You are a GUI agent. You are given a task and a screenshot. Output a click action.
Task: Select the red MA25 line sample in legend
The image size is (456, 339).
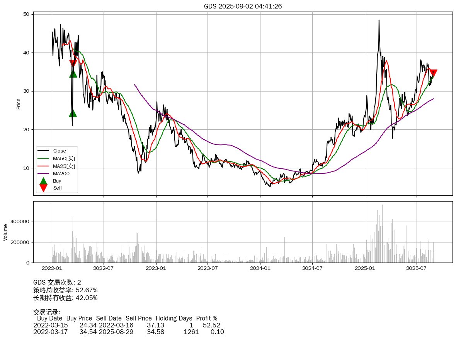point(44,166)
